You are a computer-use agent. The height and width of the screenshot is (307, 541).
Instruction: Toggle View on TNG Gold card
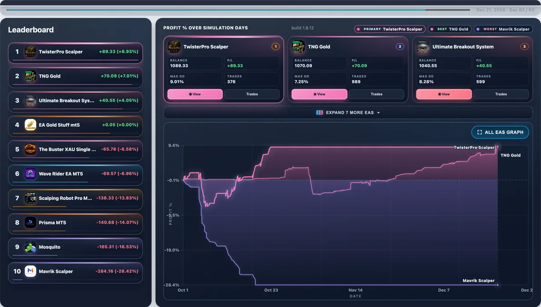[x=319, y=94]
